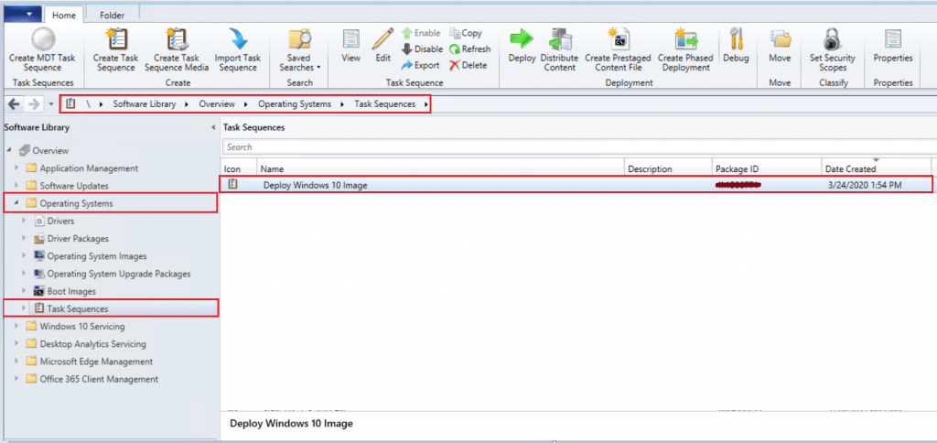
Task: Expand Application Management tree node
Action: pyautogui.click(x=16, y=168)
